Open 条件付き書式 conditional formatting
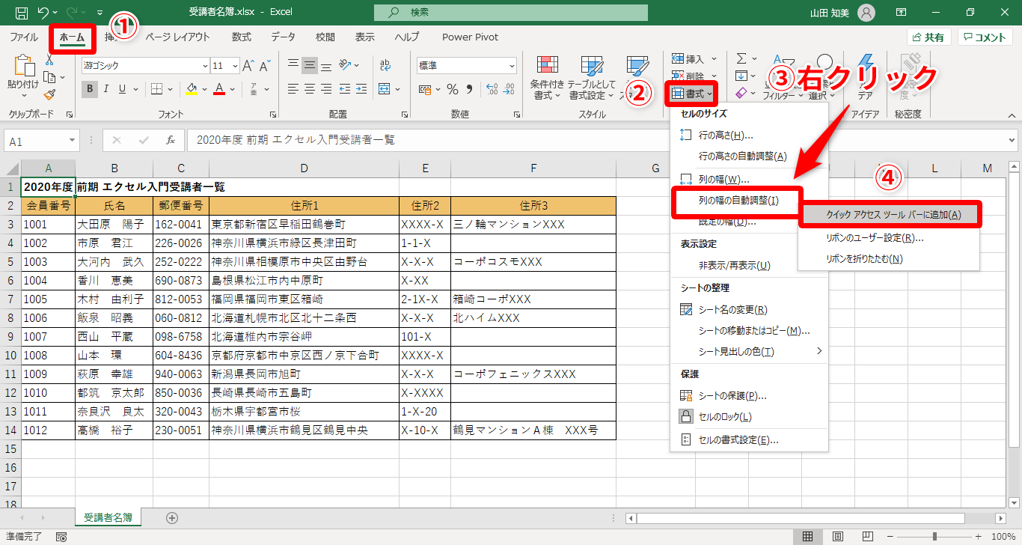This screenshot has width=1022, height=545. [547, 78]
